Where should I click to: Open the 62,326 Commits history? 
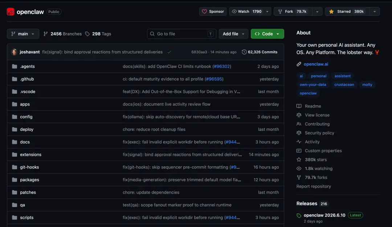(x=260, y=52)
